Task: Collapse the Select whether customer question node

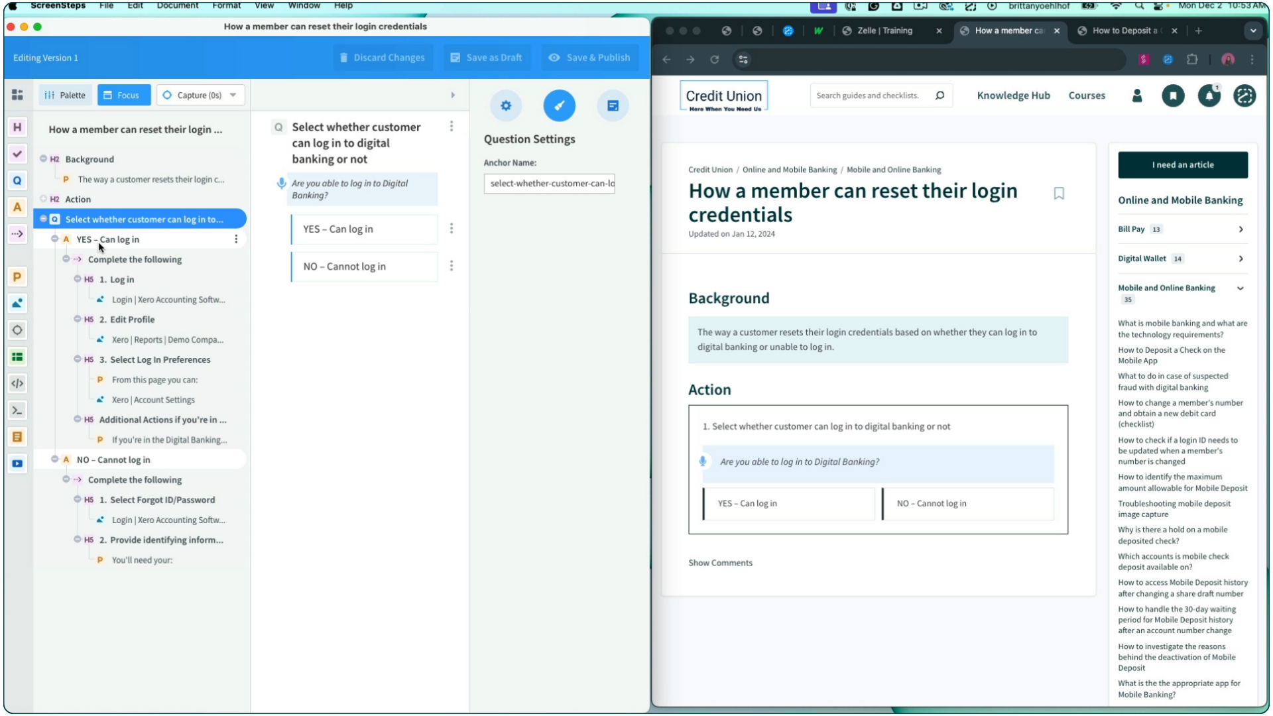Action: pos(43,219)
